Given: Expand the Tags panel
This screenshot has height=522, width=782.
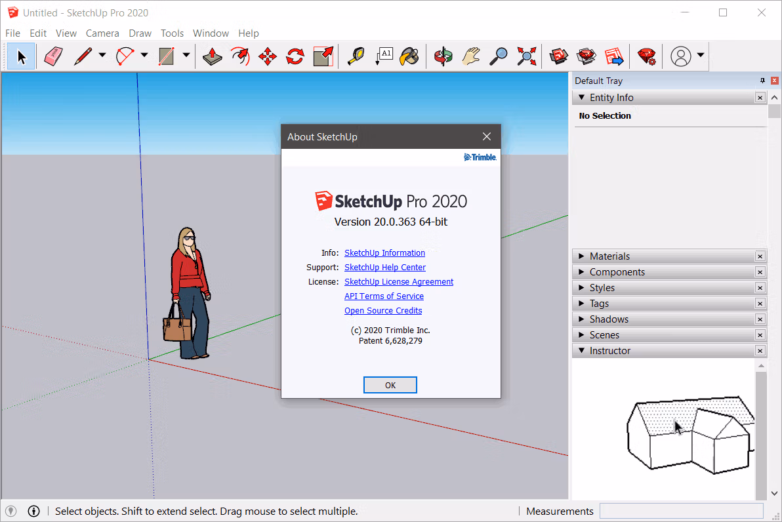Looking at the screenshot, I should point(581,303).
